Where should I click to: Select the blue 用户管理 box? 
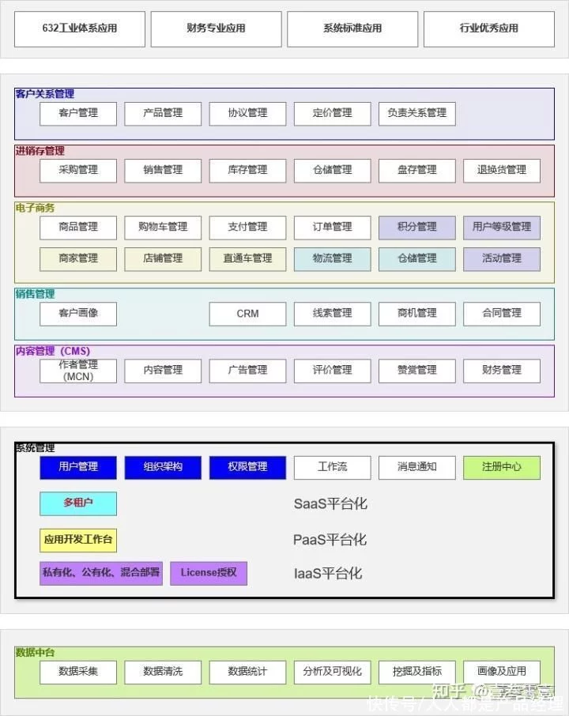78,468
